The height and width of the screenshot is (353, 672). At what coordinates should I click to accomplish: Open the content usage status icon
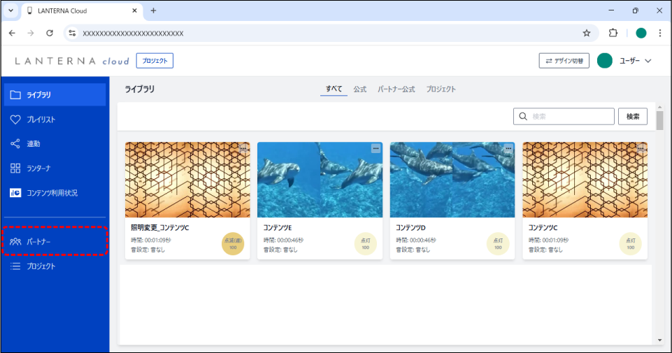pos(15,193)
